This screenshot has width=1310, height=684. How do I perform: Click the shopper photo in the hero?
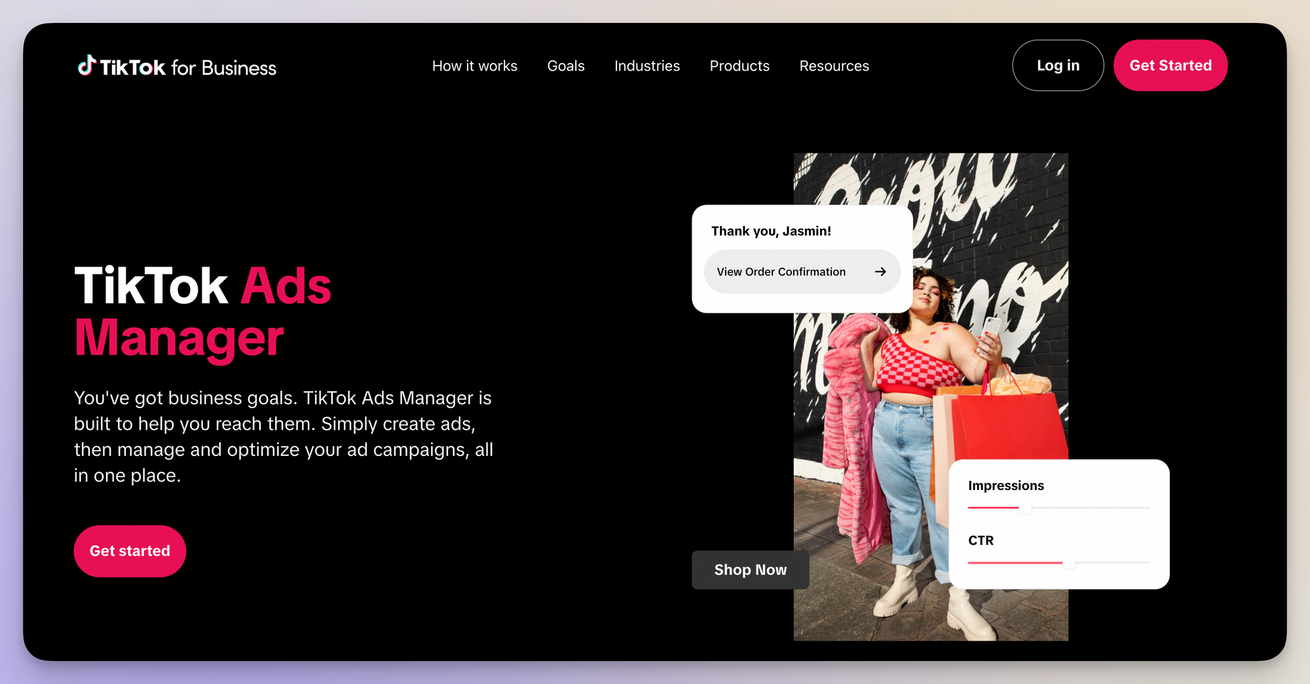coord(931,397)
